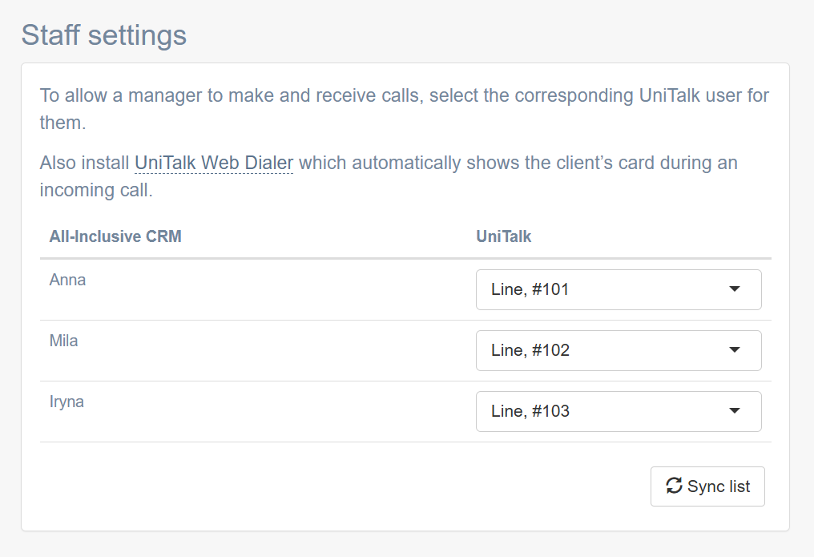Click the caret arrow in Anna's line selector
The width and height of the screenshot is (814, 557).
click(734, 289)
